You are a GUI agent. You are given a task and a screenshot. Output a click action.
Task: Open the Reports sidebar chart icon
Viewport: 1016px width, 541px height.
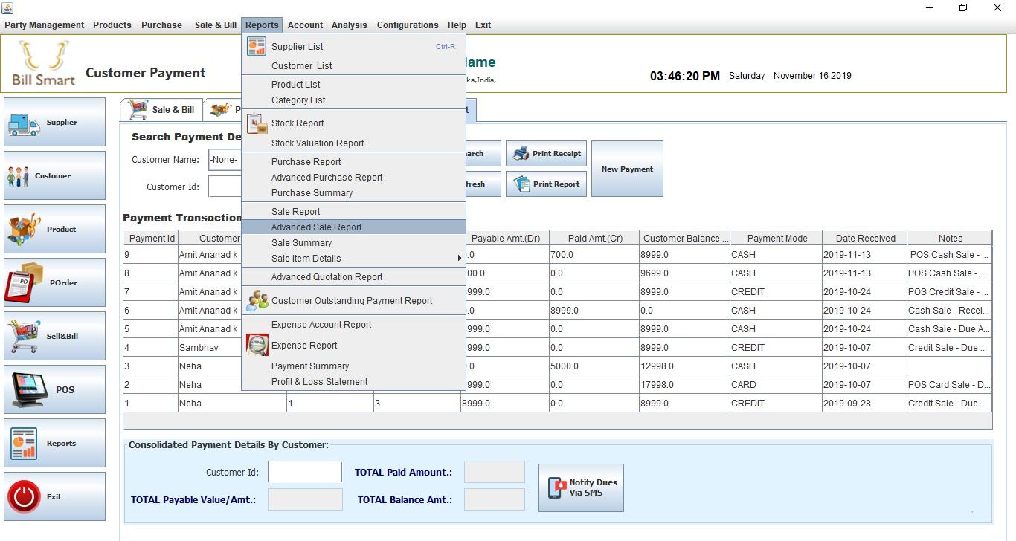tap(24, 444)
